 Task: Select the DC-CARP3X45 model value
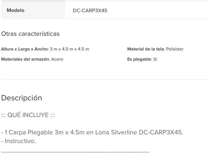click(90, 10)
